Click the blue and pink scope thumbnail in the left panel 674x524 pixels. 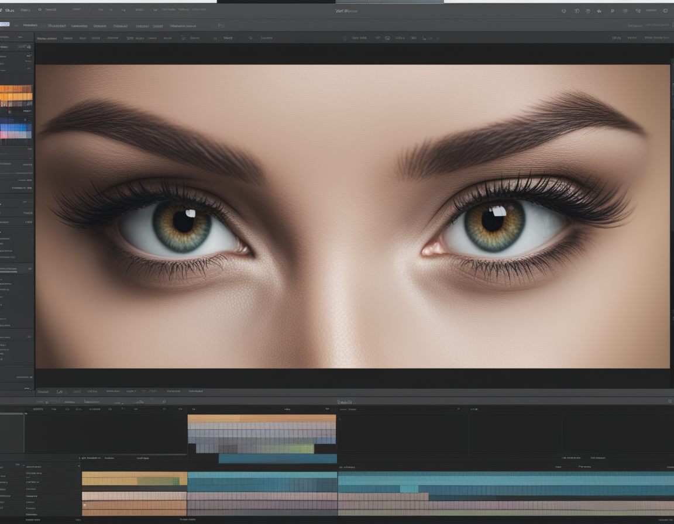coord(16,131)
